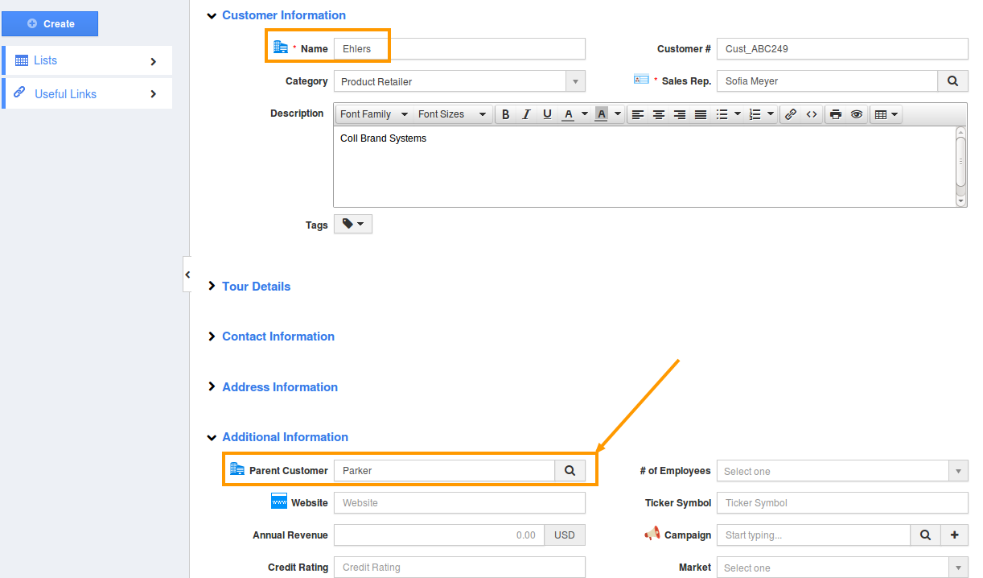Viewport: 983px width, 578px height.
Task: Justify the description text
Action: click(701, 114)
